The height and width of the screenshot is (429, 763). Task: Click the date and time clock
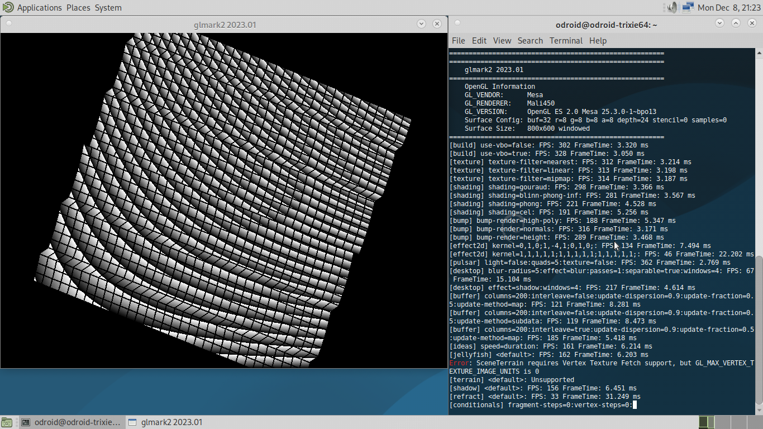728,8
